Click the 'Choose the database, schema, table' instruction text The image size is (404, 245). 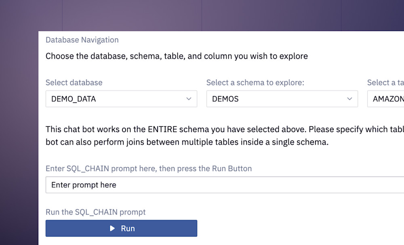point(177,56)
